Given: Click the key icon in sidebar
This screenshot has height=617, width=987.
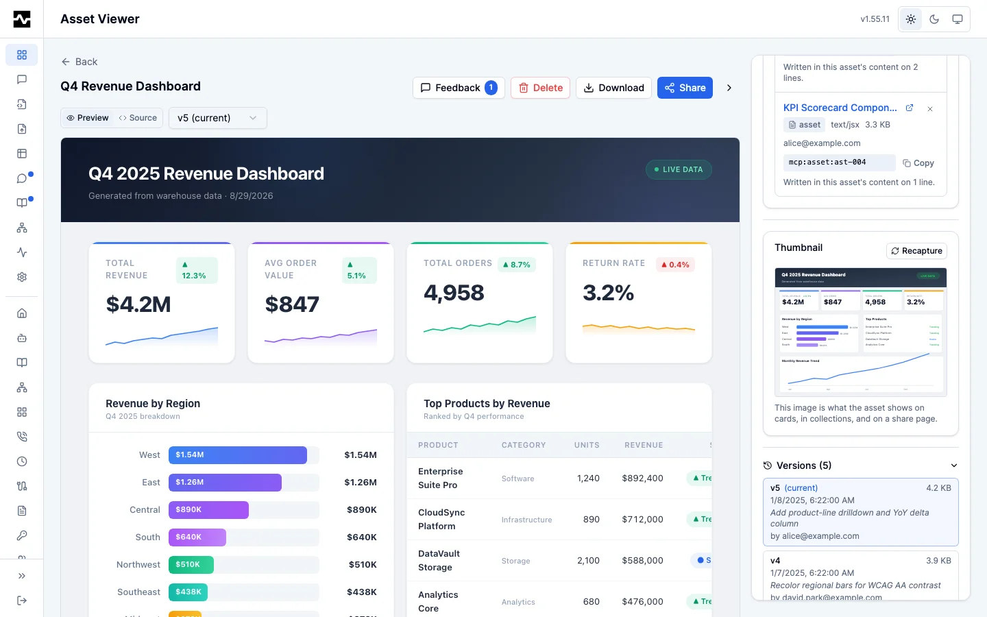Looking at the screenshot, I should [22, 535].
